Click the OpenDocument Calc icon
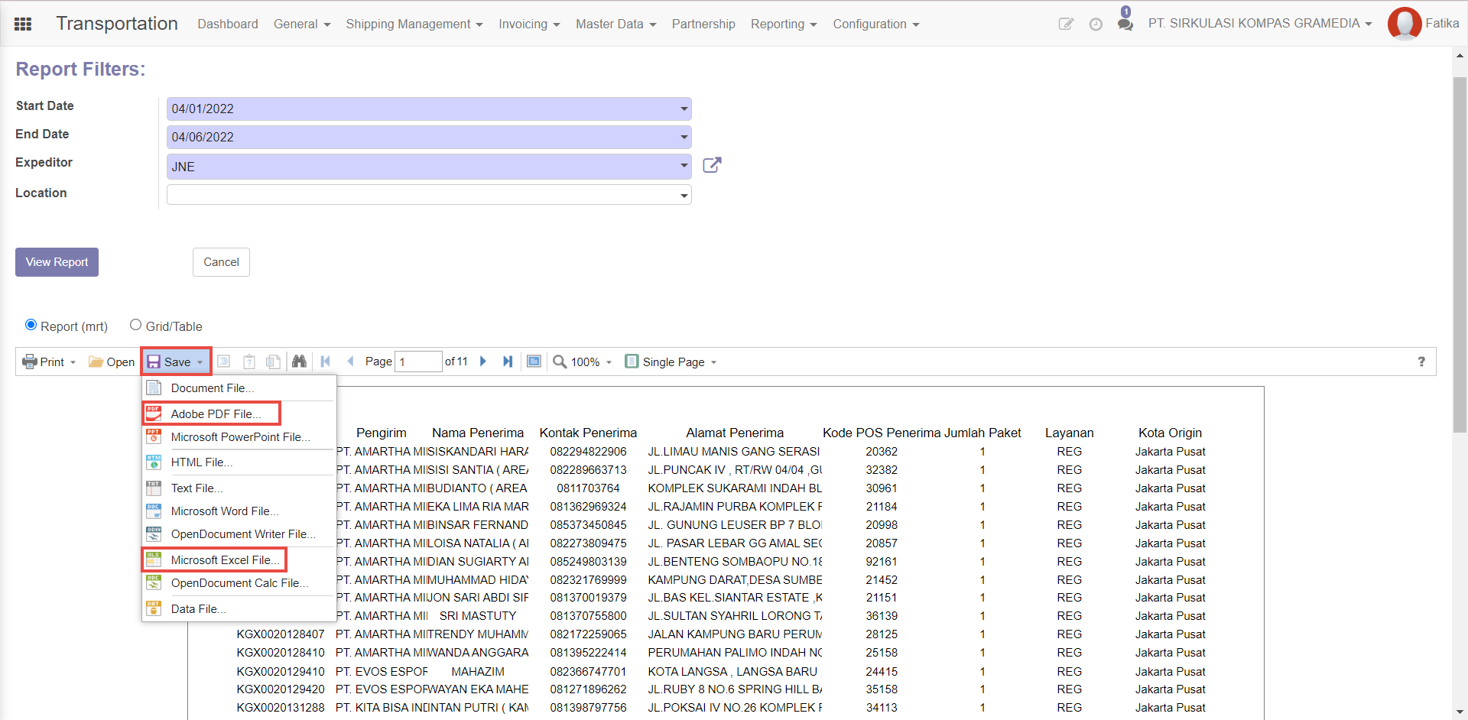 154,582
